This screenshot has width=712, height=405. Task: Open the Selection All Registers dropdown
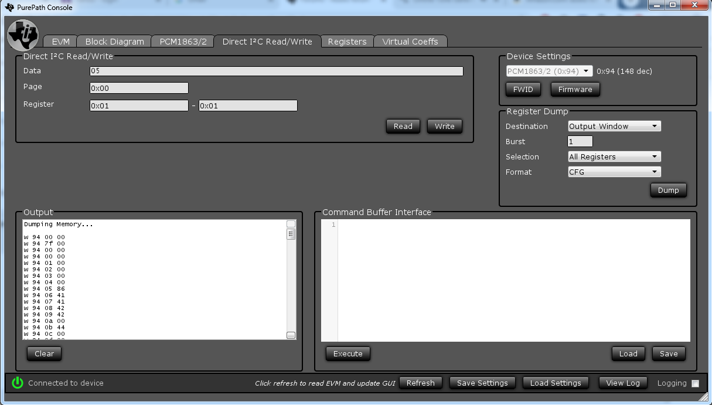point(614,156)
